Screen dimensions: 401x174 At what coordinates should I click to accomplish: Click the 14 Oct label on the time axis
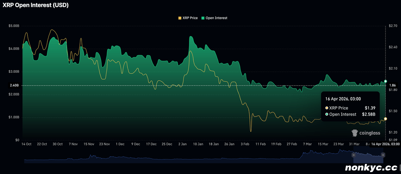pyautogui.click(x=26, y=144)
